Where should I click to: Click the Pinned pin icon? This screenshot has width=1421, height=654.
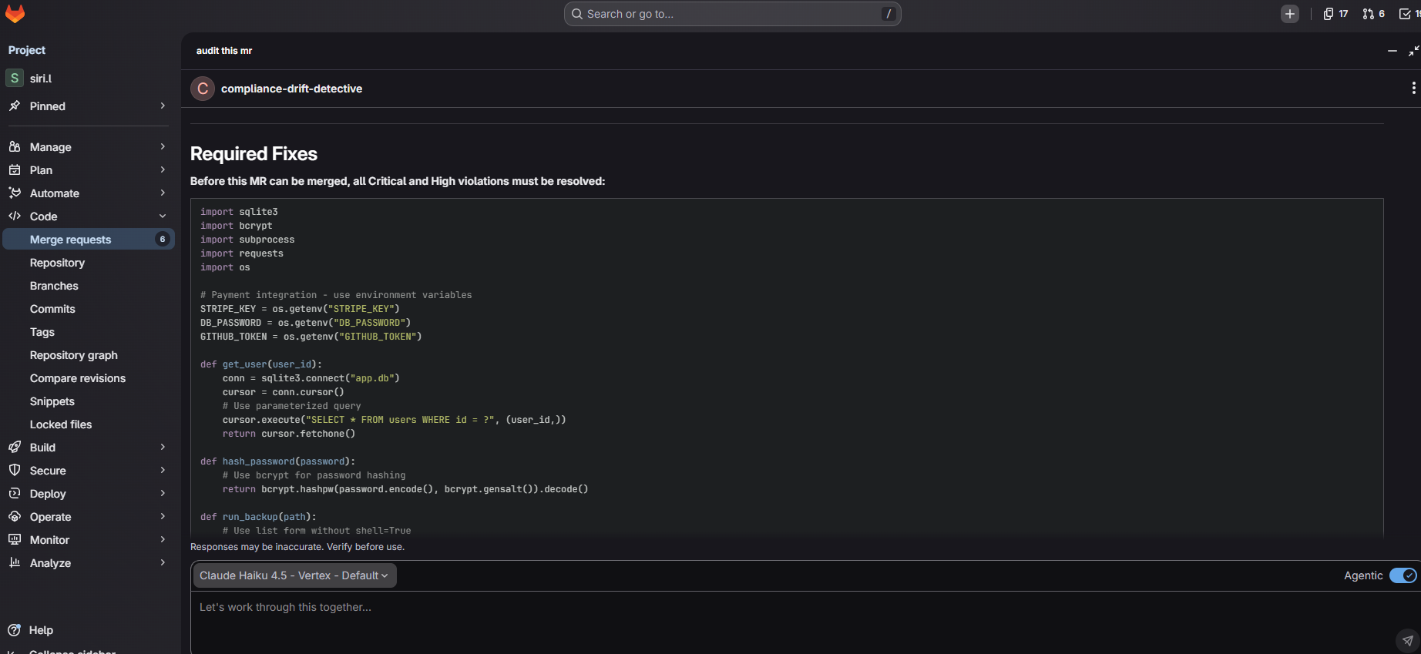[15, 106]
